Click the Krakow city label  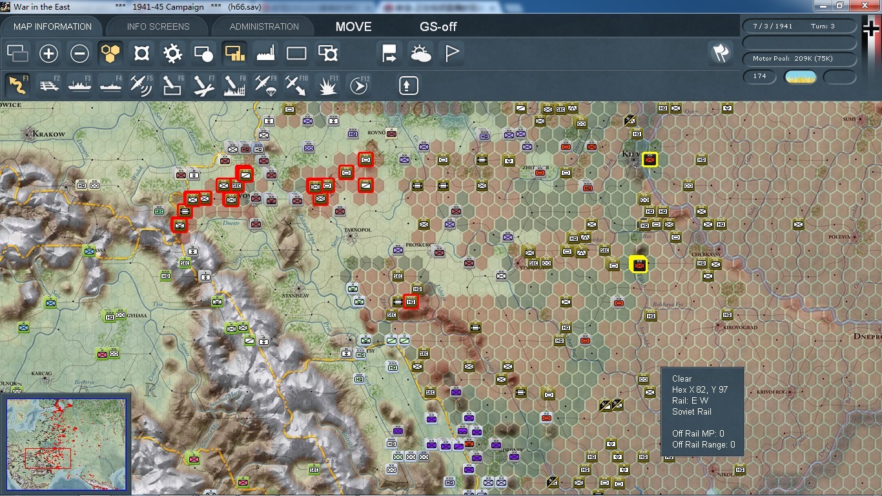pyautogui.click(x=48, y=134)
